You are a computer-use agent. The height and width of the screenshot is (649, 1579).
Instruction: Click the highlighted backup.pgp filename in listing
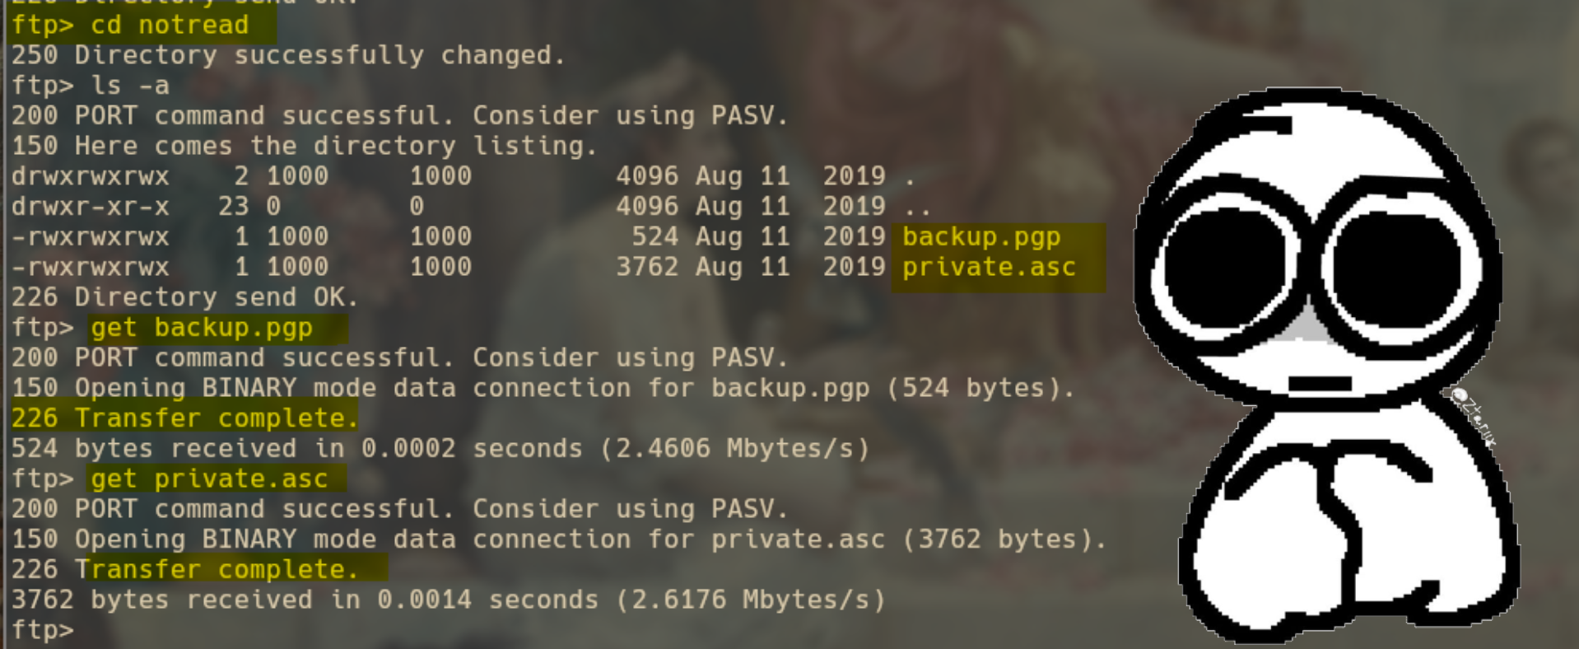[981, 237]
